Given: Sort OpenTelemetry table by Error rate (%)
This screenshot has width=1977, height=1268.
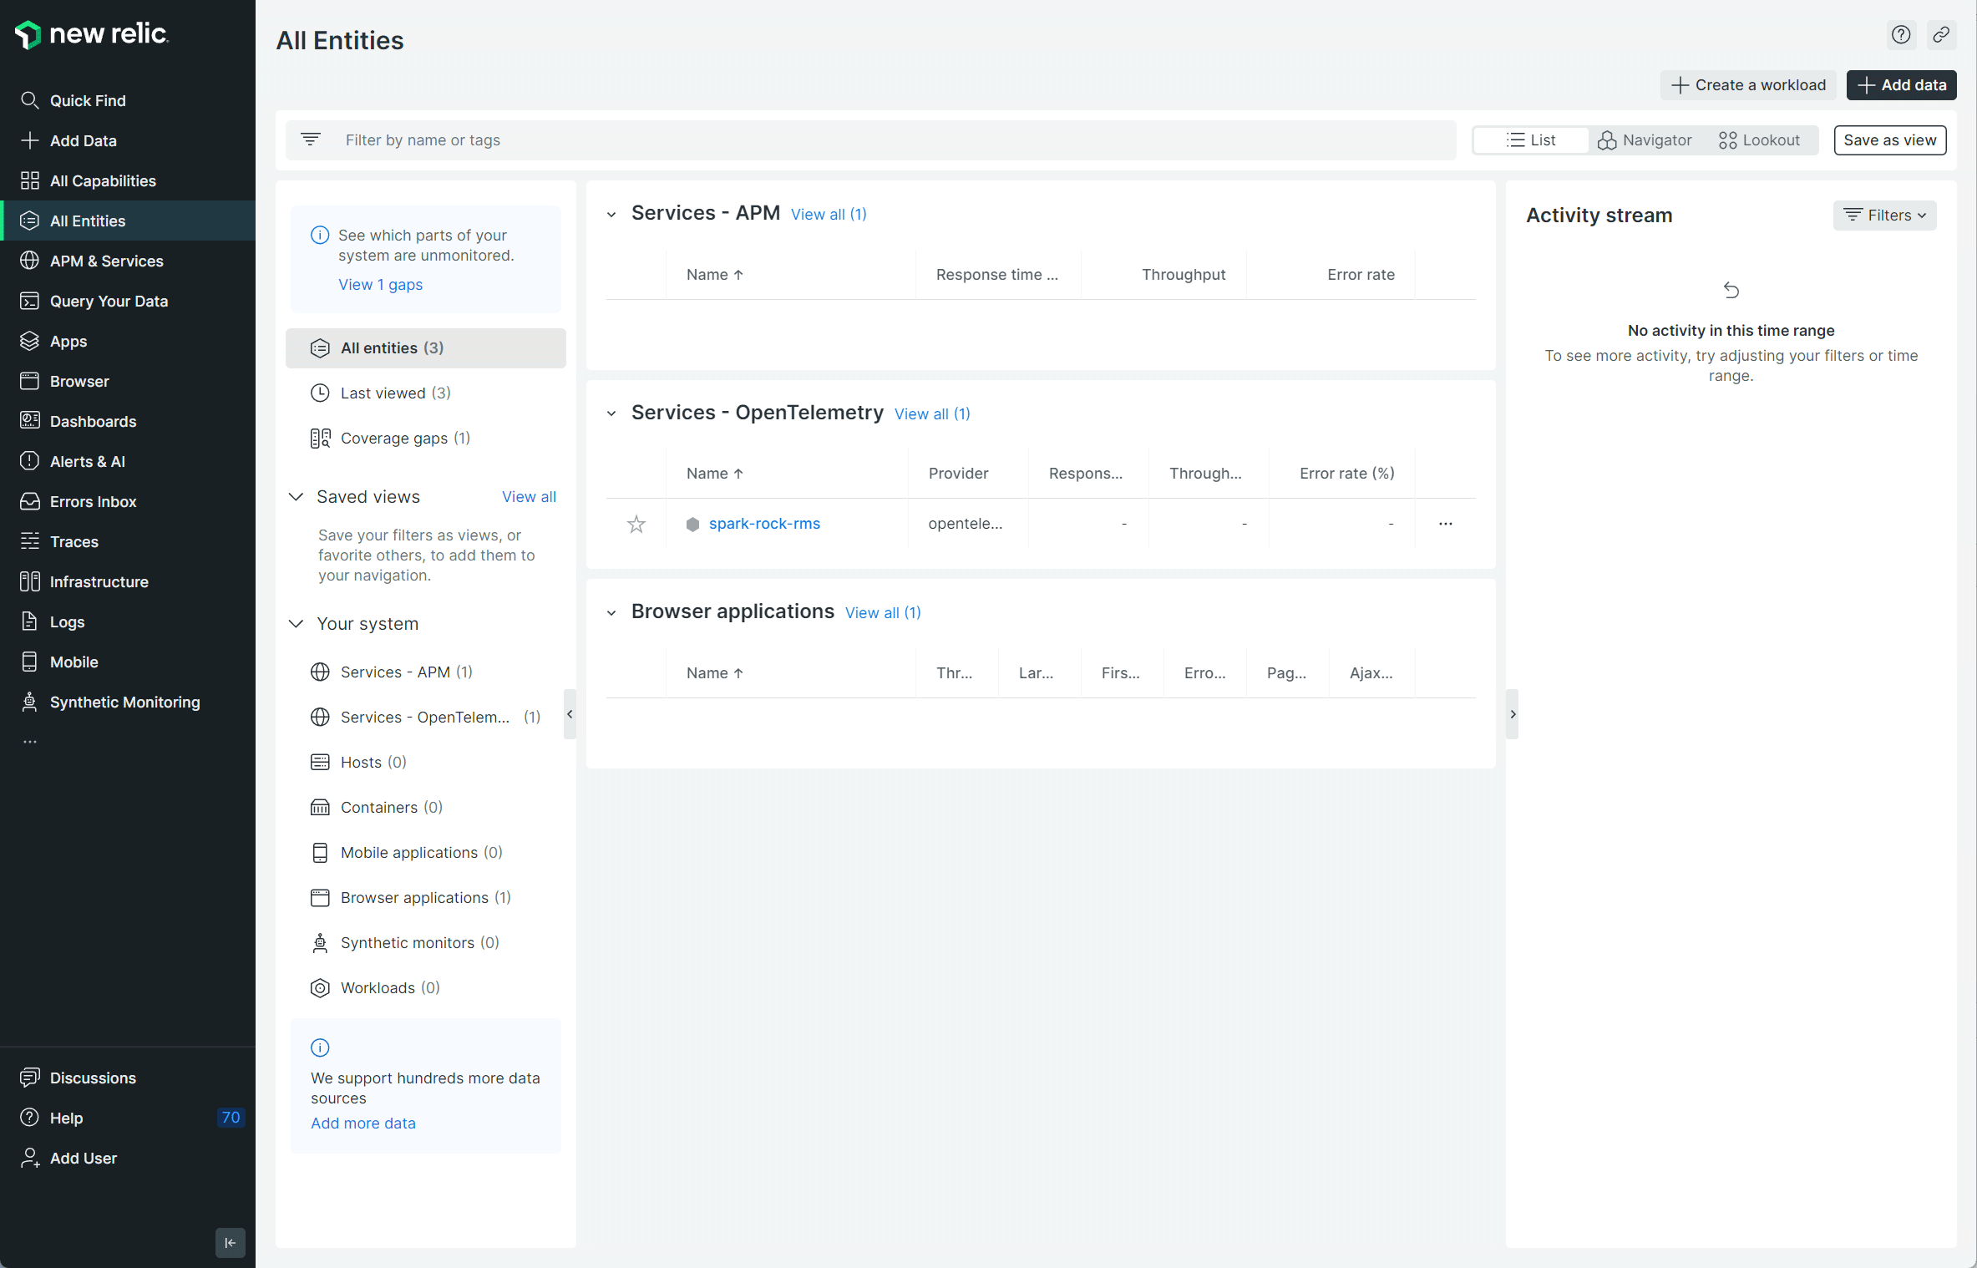Looking at the screenshot, I should (x=1346, y=474).
